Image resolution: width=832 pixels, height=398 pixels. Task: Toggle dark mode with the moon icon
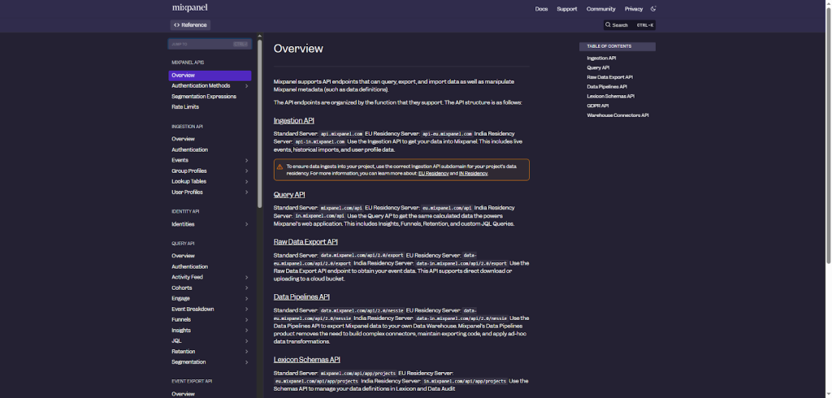click(x=653, y=9)
